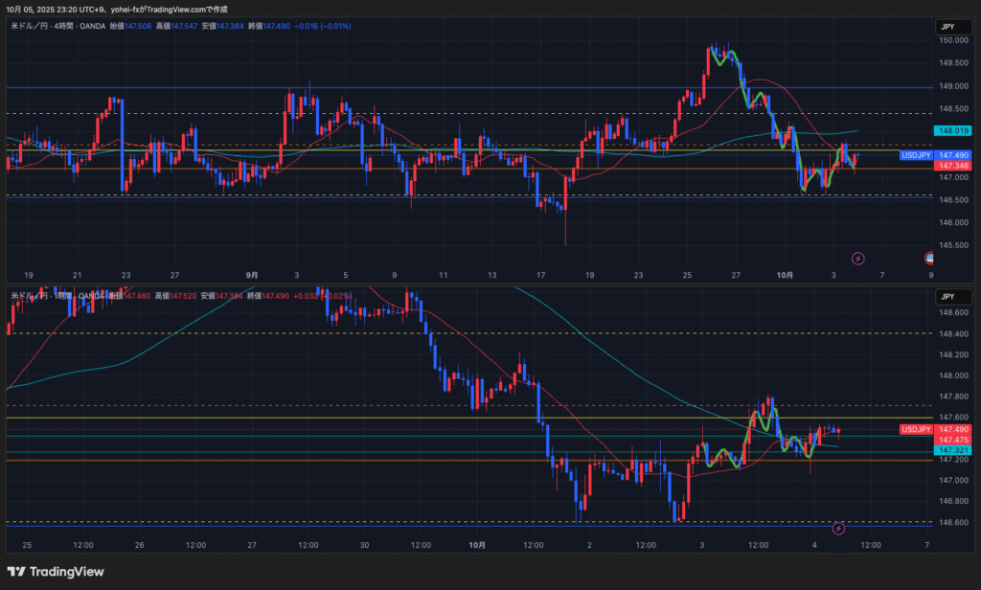Click the 147.321 teal price label
981x590 pixels.
click(954, 450)
